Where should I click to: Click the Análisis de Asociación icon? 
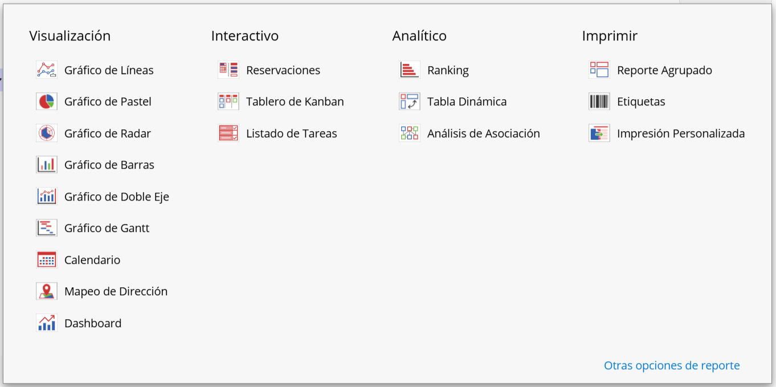click(x=410, y=133)
